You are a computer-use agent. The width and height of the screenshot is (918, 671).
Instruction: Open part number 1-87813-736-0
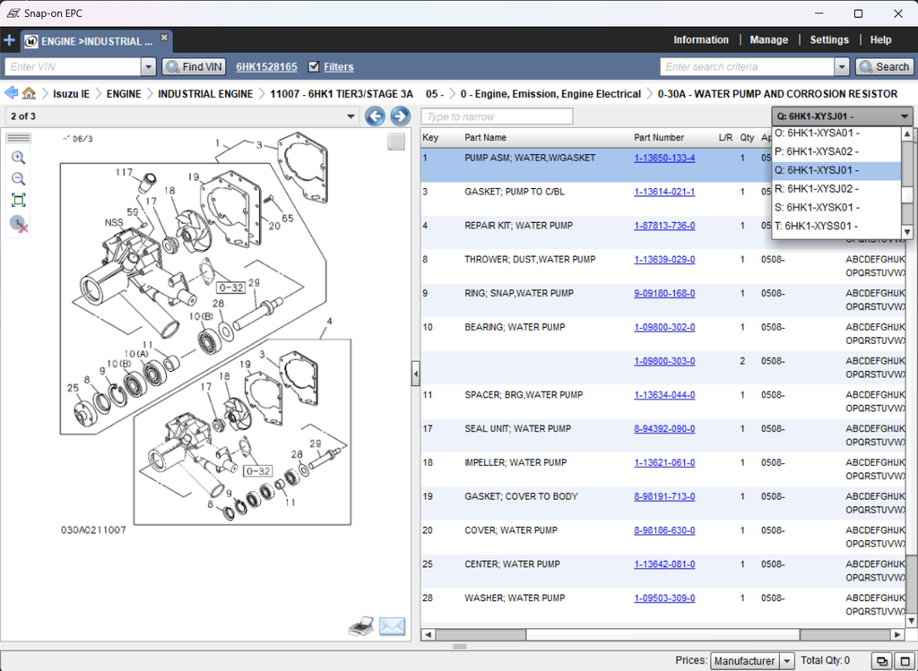tap(664, 226)
